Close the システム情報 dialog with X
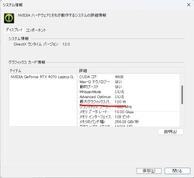The height and width of the screenshot is (178, 194). coord(189,5)
